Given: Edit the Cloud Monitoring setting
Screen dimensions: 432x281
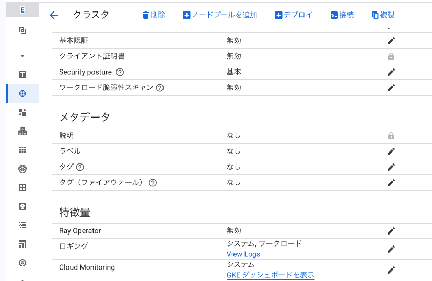Looking at the screenshot, I should coord(391,270).
